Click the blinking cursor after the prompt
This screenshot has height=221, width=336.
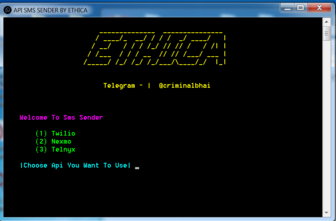137,168
